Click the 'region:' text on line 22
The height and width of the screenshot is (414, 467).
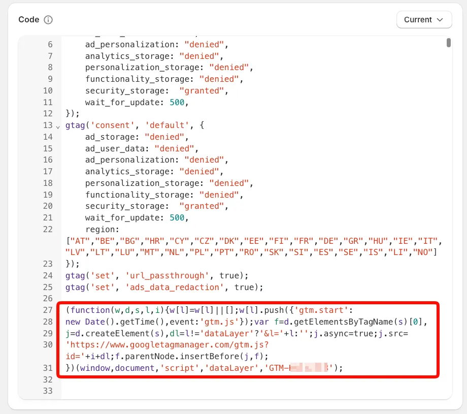tap(102, 229)
